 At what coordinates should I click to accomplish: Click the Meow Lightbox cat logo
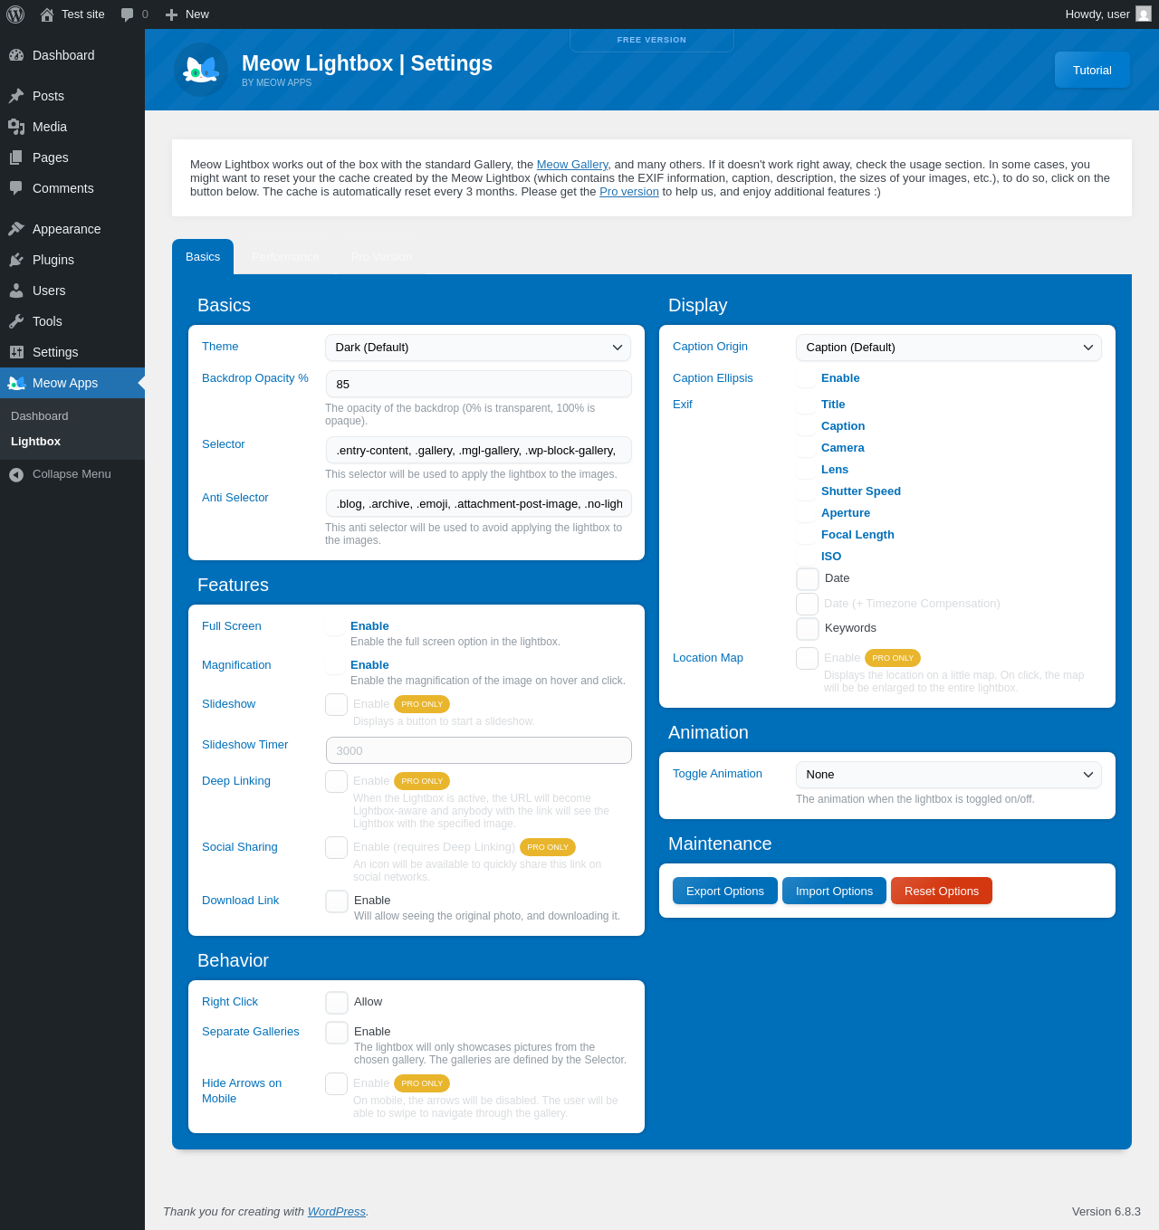(x=201, y=70)
